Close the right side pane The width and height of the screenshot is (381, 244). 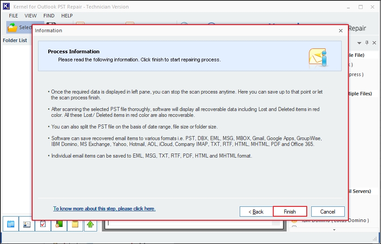(x=374, y=43)
